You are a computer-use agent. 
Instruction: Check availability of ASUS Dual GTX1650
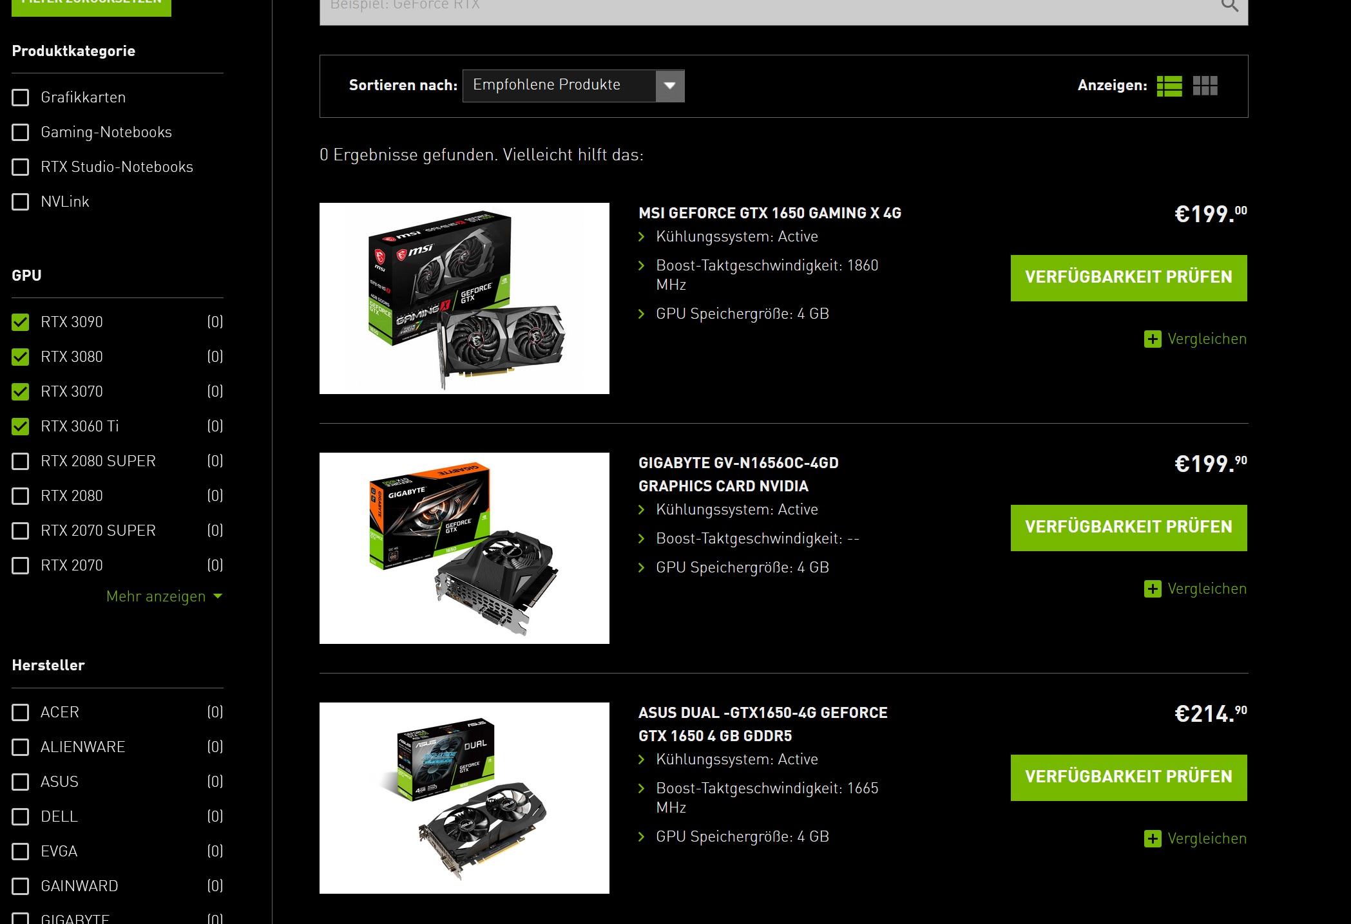pyautogui.click(x=1129, y=778)
